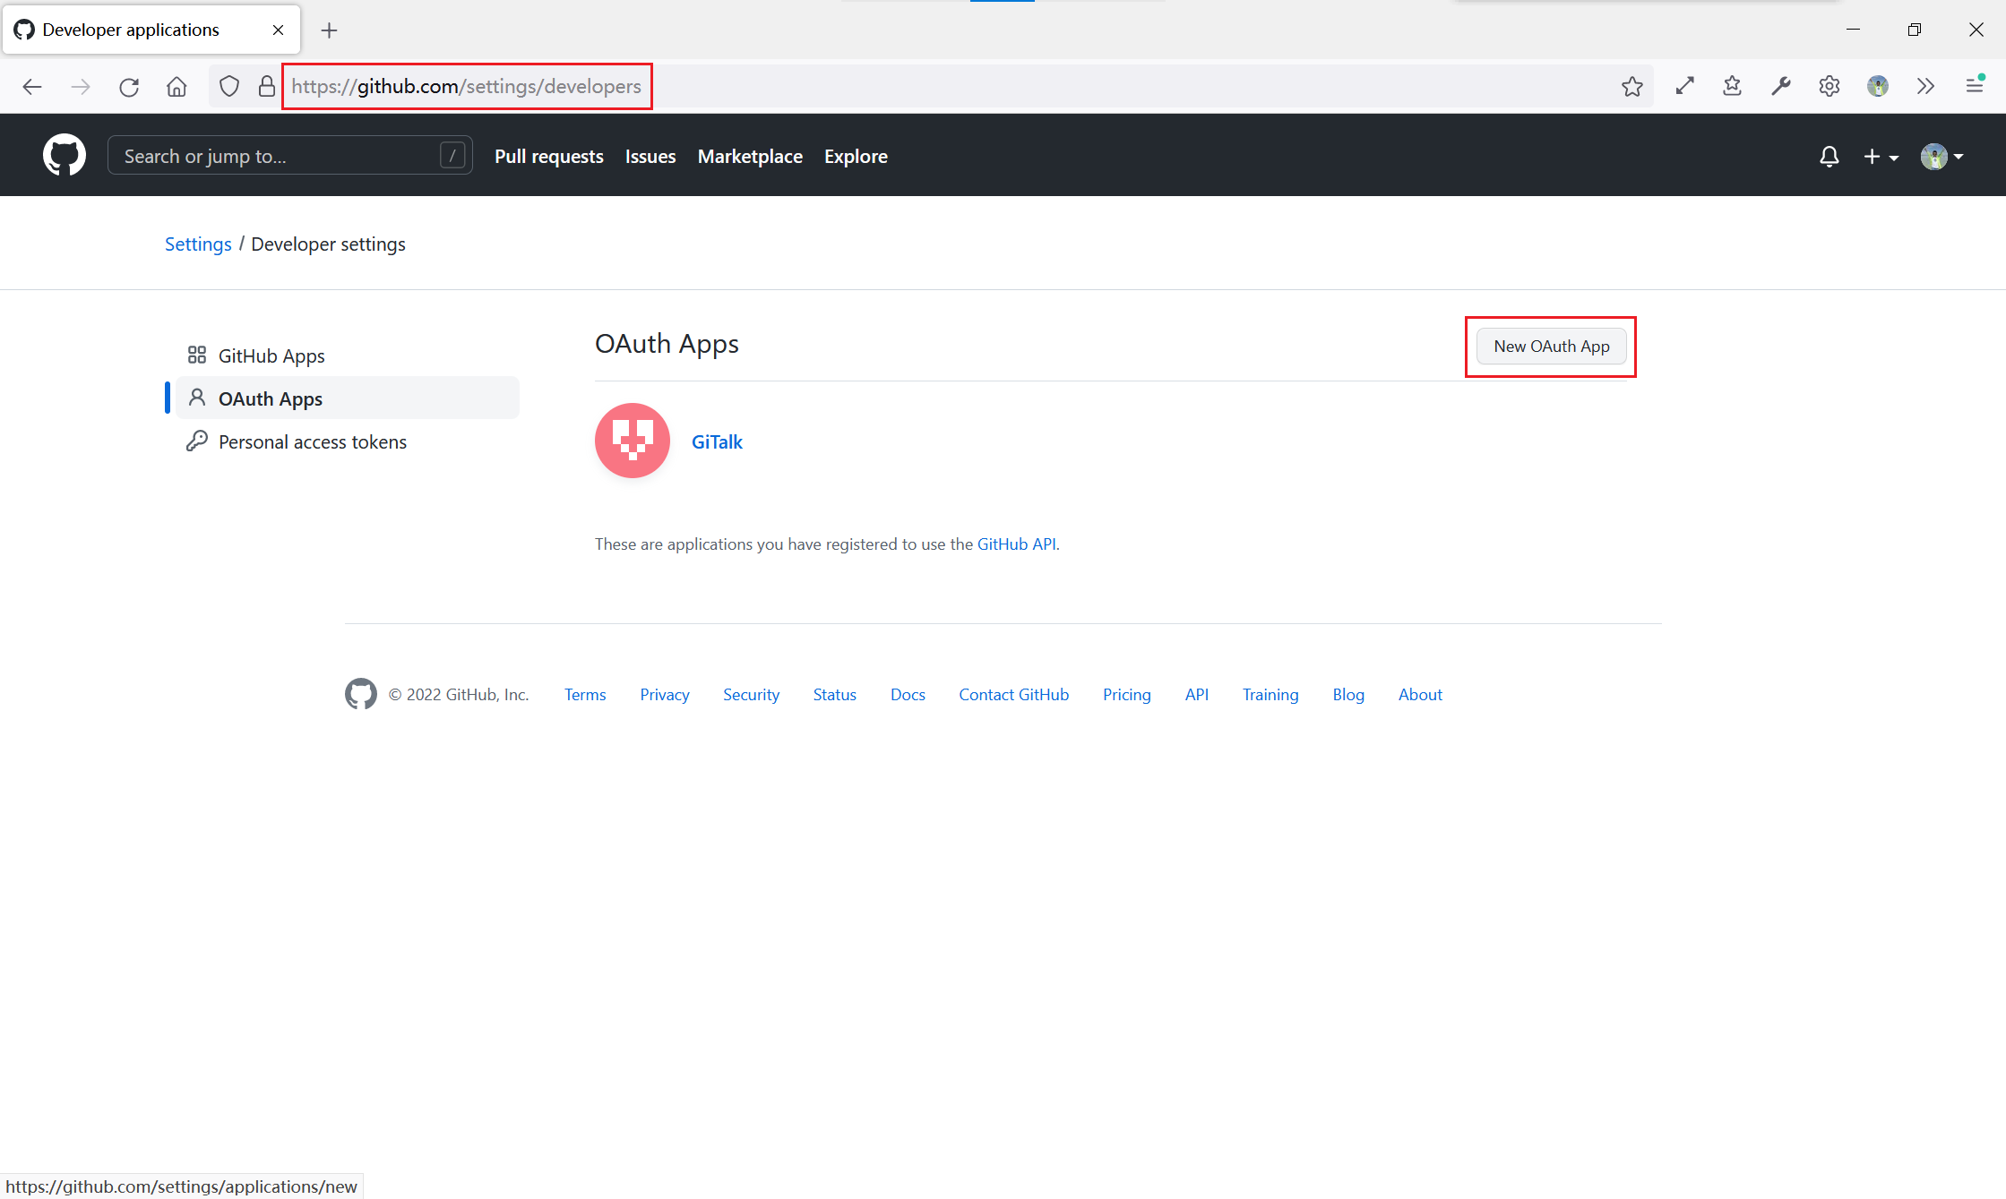The height and width of the screenshot is (1199, 2006).
Task: Reload the page with refresh icon
Action: point(129,87)
